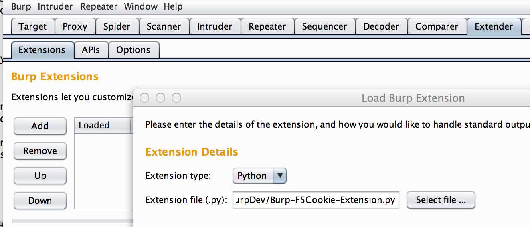The image size is (530, 227).
Task: Open the Proxy tab
Action: click(75, 26)
